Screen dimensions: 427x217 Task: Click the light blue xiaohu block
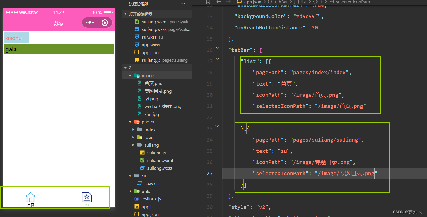[x=17, y=38]
